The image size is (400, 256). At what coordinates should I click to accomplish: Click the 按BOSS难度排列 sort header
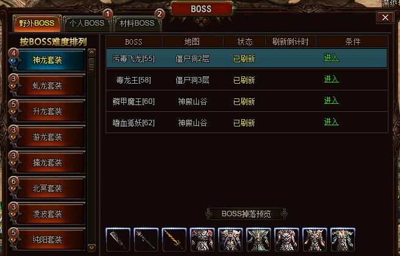(53, 42)
